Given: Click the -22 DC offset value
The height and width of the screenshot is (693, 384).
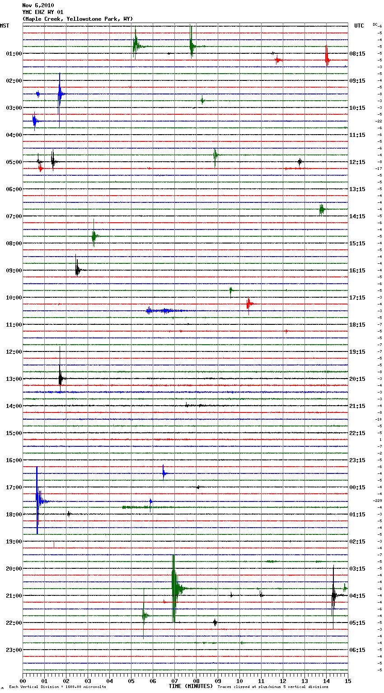Looking at the screenshot, I should click(379, 121).
